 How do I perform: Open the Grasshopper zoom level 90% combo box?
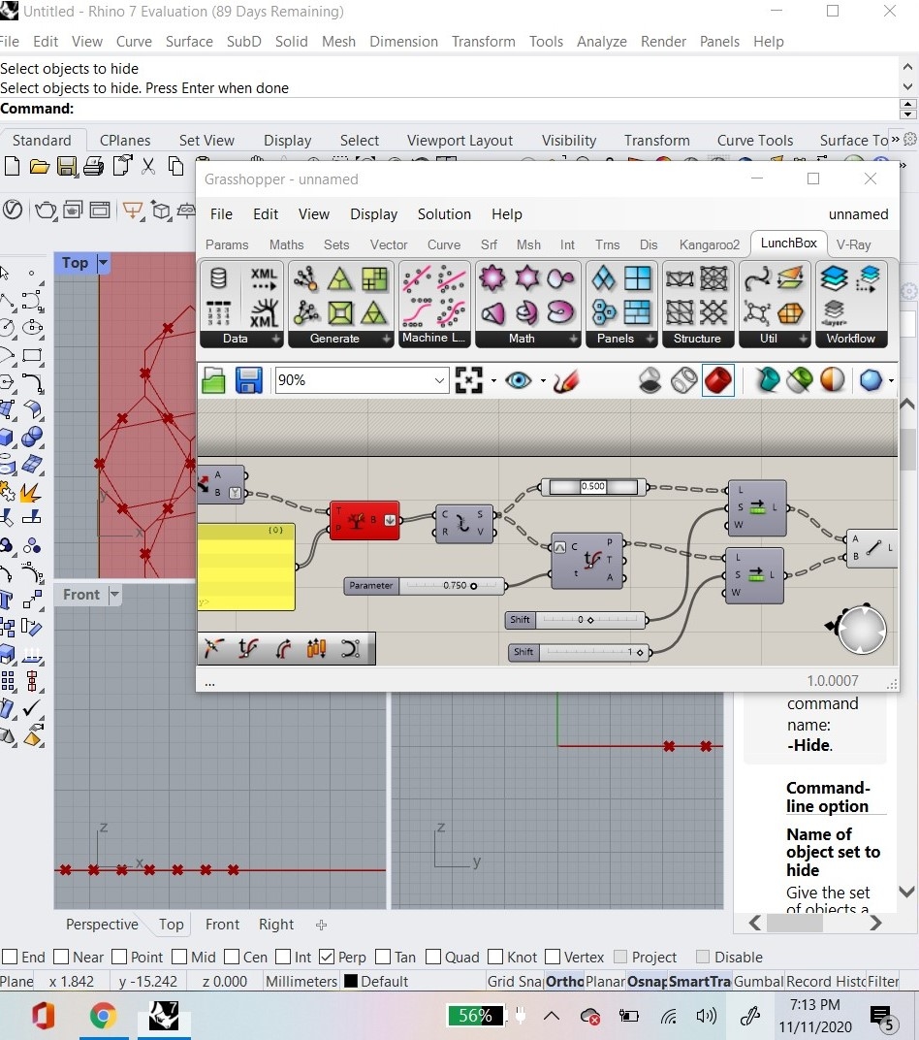pyautogui.click(x=362, y=380)
